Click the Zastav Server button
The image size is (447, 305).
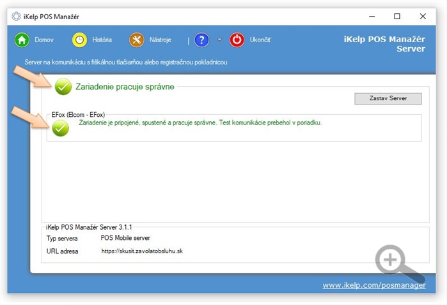coord(388,98)
